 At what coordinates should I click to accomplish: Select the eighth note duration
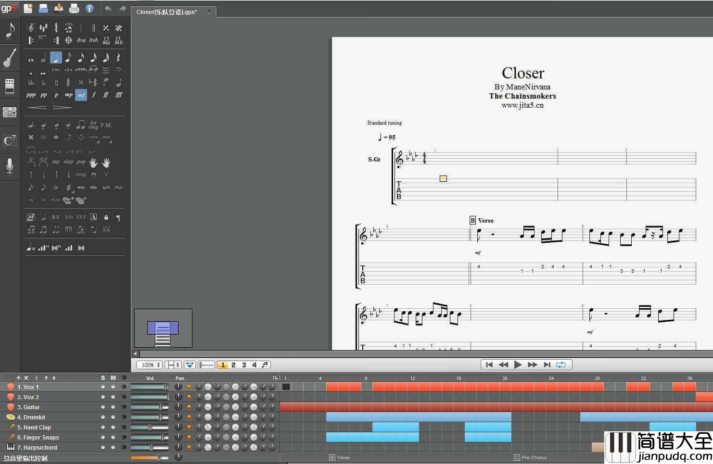point(68,58)
